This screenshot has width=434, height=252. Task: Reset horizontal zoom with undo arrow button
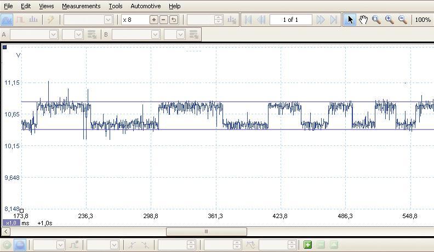(x=174, y=20)
